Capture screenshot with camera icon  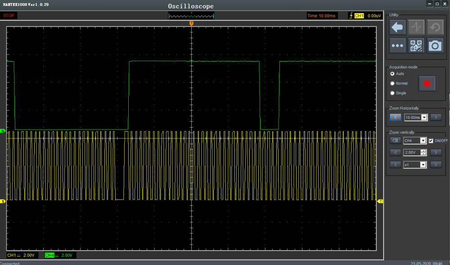[x=435, y=46]
